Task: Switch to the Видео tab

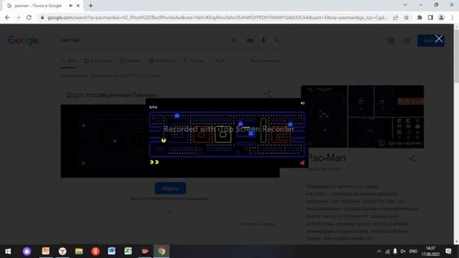Action: (130, 60)
